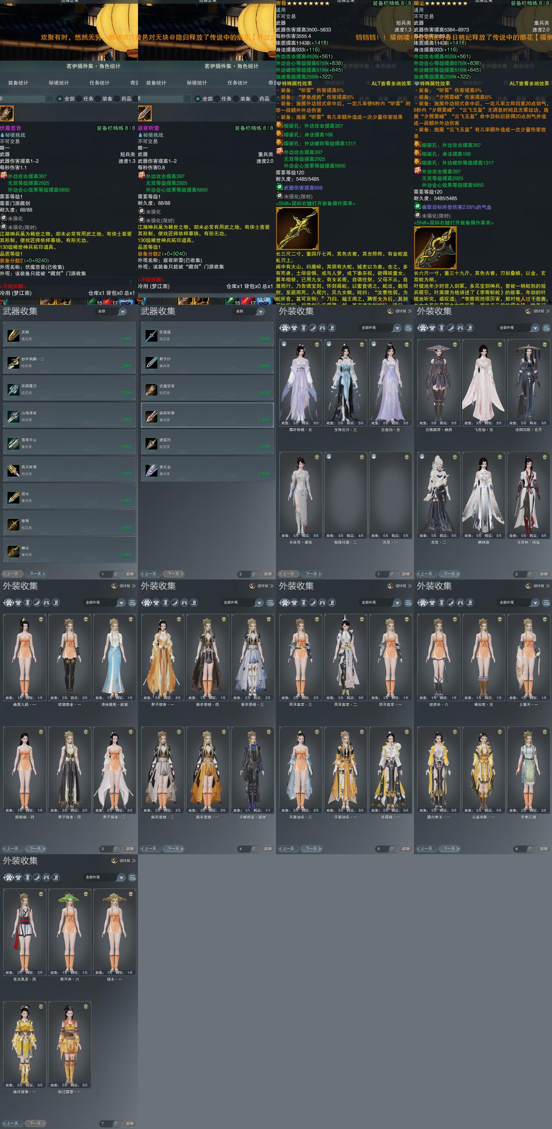Screen dimensions: 552x1129
Task: Switch to 任务统计 tab in 伏魔悲音 panel
Action: tap(99, 83)
